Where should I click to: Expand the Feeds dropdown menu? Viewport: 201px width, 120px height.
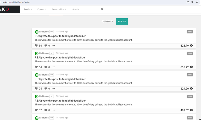pos(28,9)
